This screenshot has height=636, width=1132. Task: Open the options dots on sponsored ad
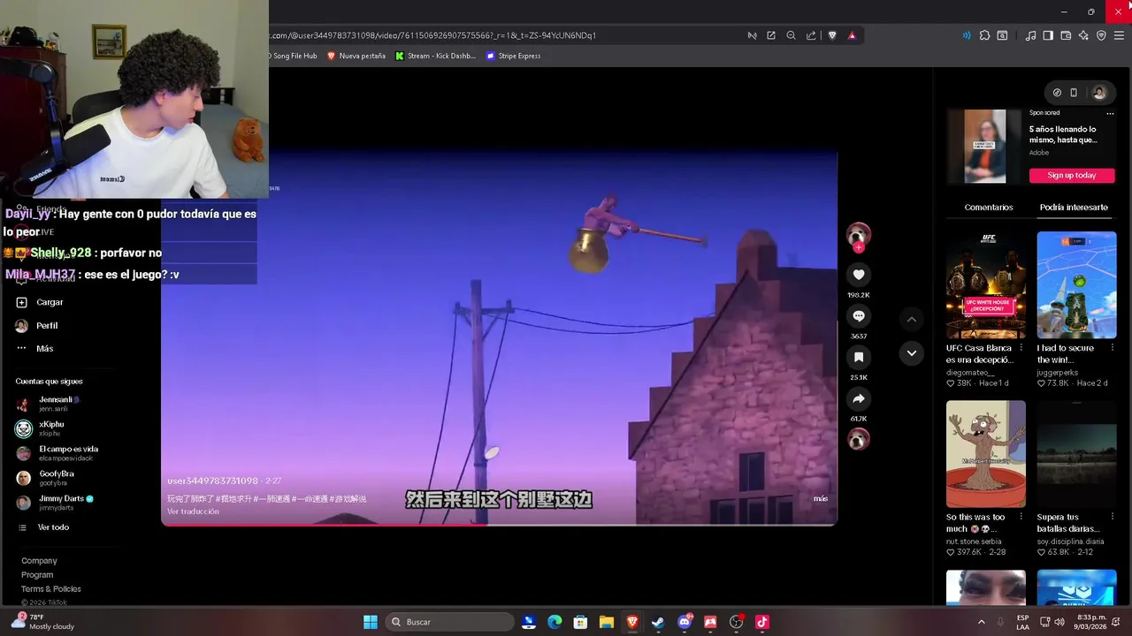[x=1110, y=113]
